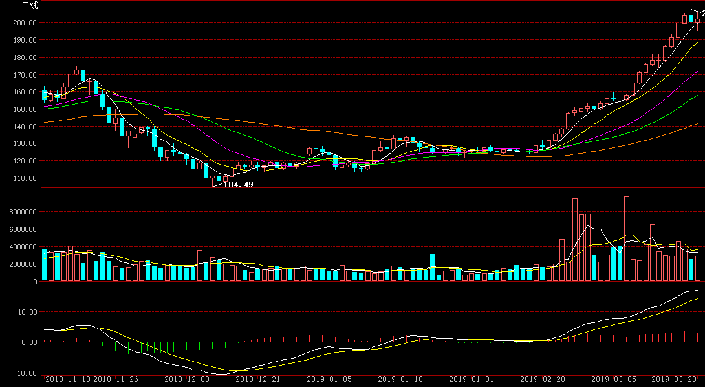
Task: Select the date label 2019-03-20
Action: point(674,379)
